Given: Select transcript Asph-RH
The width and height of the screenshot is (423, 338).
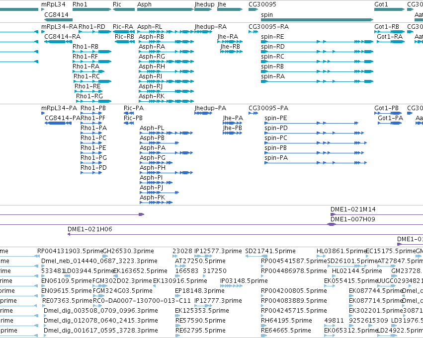Looking at the screenshot, I should 152,67.
